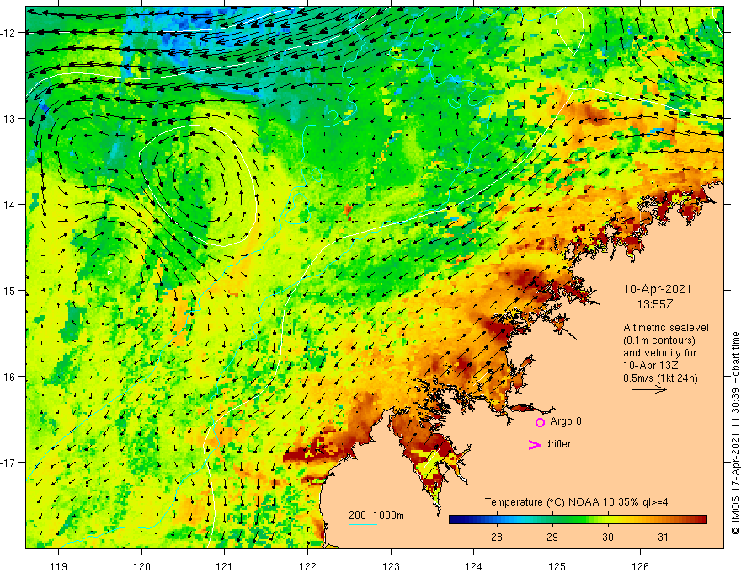Click the '200 1000m' depth contour label
Screen dimensions: 741x573
[376, 516]
